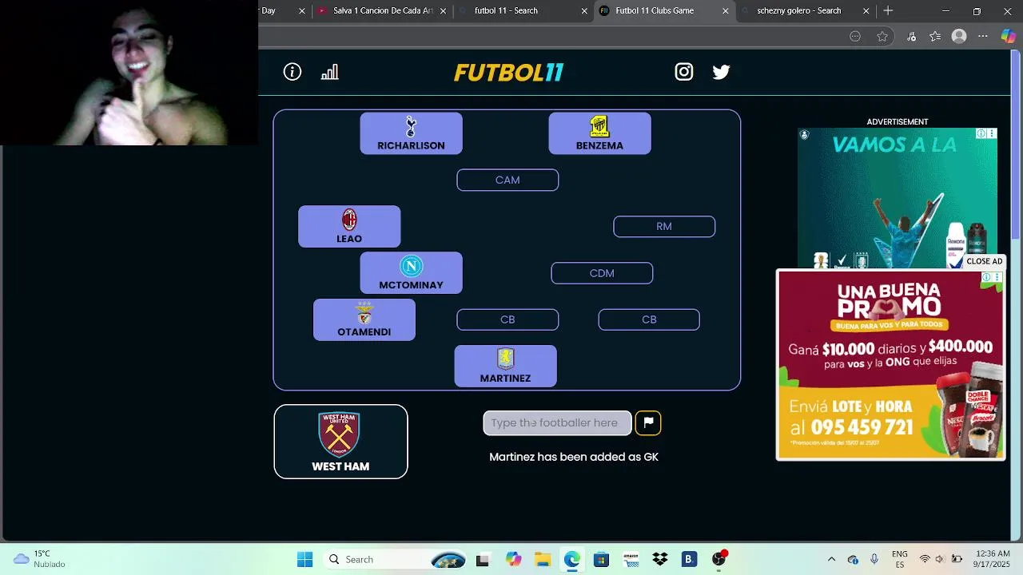Open Amazon from the taskbar

tap(631, 559)
